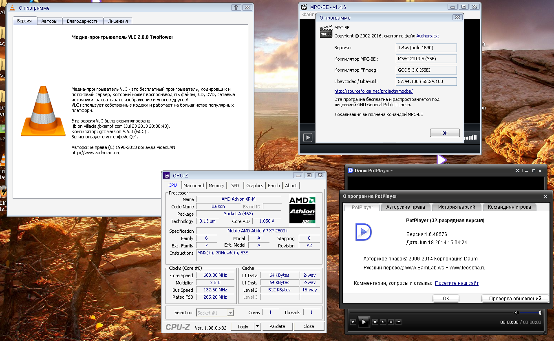Click the MPC-BE volume level bar
The image size is (554, 341).
470,138
